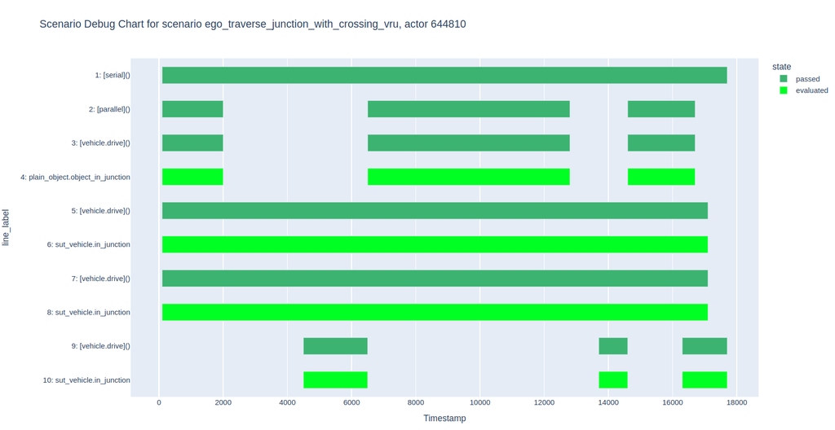
Task: Click last segment of 9: [vehicle.drive]() row
Action: pyautogui.click(x=704, y=346)
